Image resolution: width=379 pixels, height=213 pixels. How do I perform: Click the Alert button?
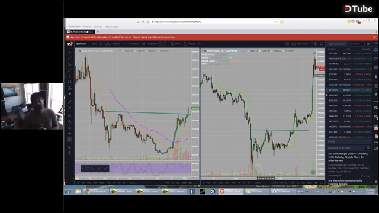175,44
